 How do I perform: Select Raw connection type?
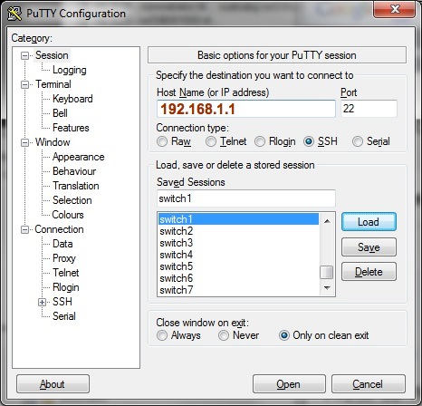click(162, 141)
